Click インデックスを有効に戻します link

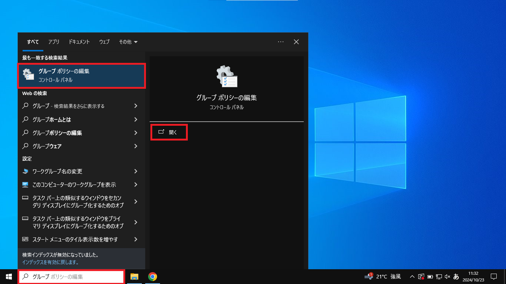click(50, 262)
